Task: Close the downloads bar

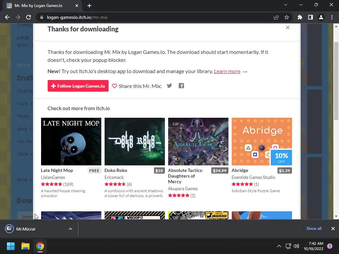Action: point(333,229)
